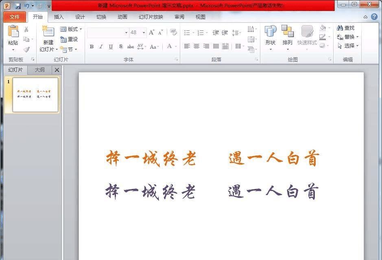
Task: Open the 文件 File tab
Action: pyautogui.click(x=15, y=17)
